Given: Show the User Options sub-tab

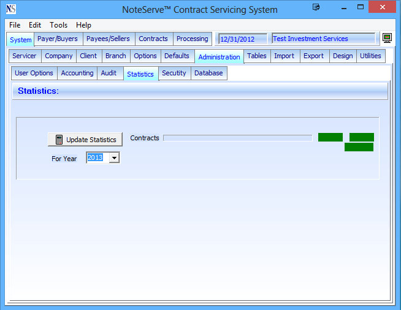Looking at the screenshot, I should click(x=34, y=73).
